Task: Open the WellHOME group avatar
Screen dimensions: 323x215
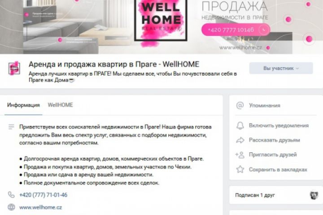Action: [14, 68]
